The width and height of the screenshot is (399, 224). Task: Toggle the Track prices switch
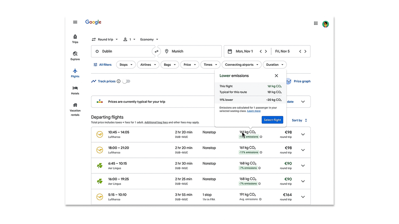pyautogui.click(x=126, y=81)
